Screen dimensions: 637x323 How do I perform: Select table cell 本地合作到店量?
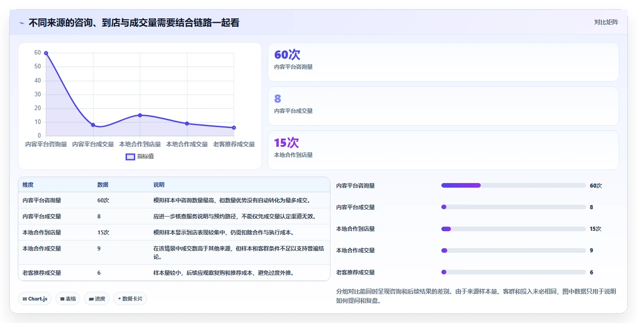(x=42, y=233)
